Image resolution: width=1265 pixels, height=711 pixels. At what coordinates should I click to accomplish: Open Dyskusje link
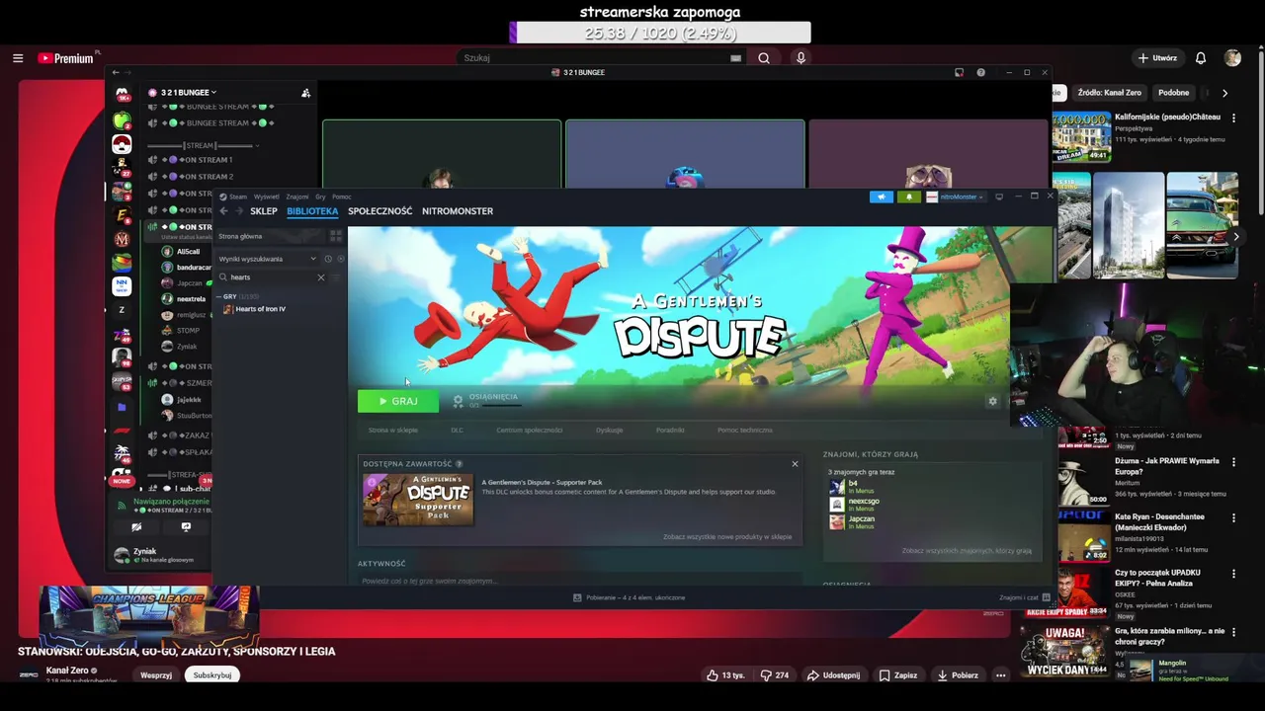[x=610, y=431]
